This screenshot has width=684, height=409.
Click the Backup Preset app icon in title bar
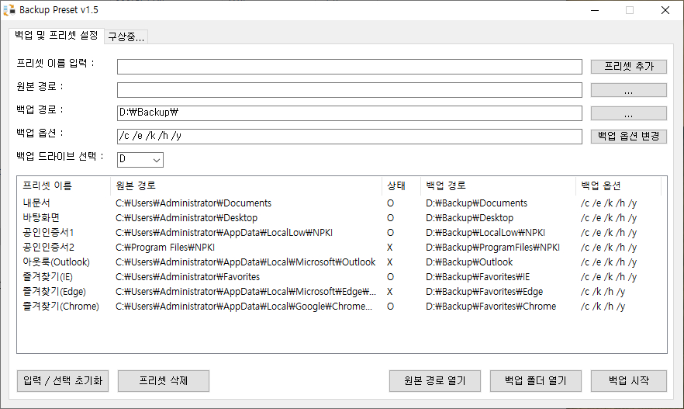click(9, 9)
